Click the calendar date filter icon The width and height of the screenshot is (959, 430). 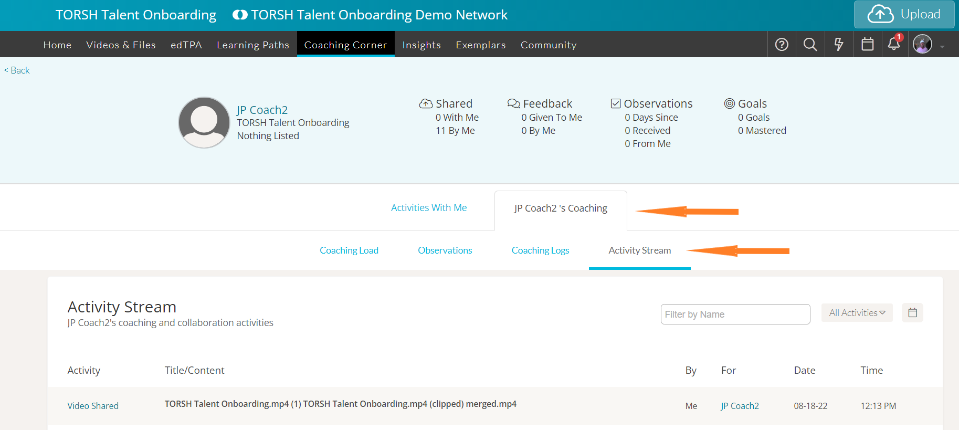912,313
